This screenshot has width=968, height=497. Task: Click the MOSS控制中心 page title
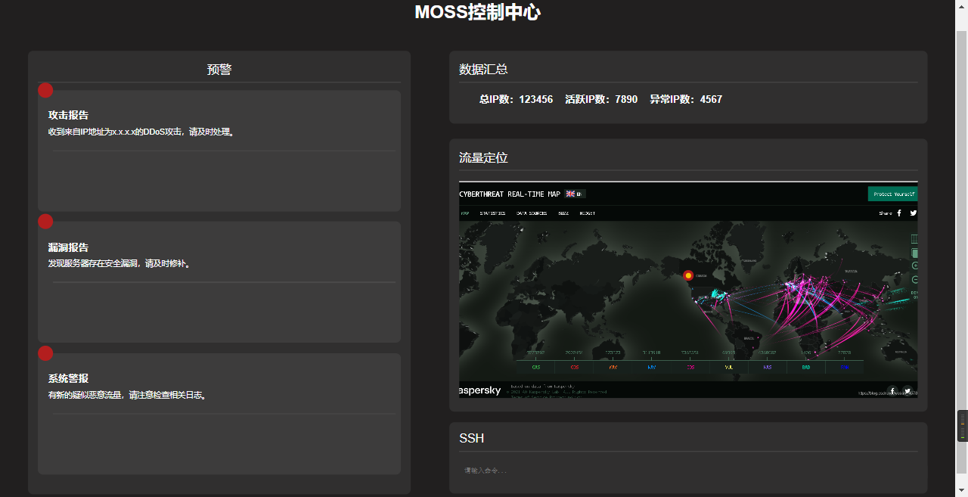click(x=478, y=12)
